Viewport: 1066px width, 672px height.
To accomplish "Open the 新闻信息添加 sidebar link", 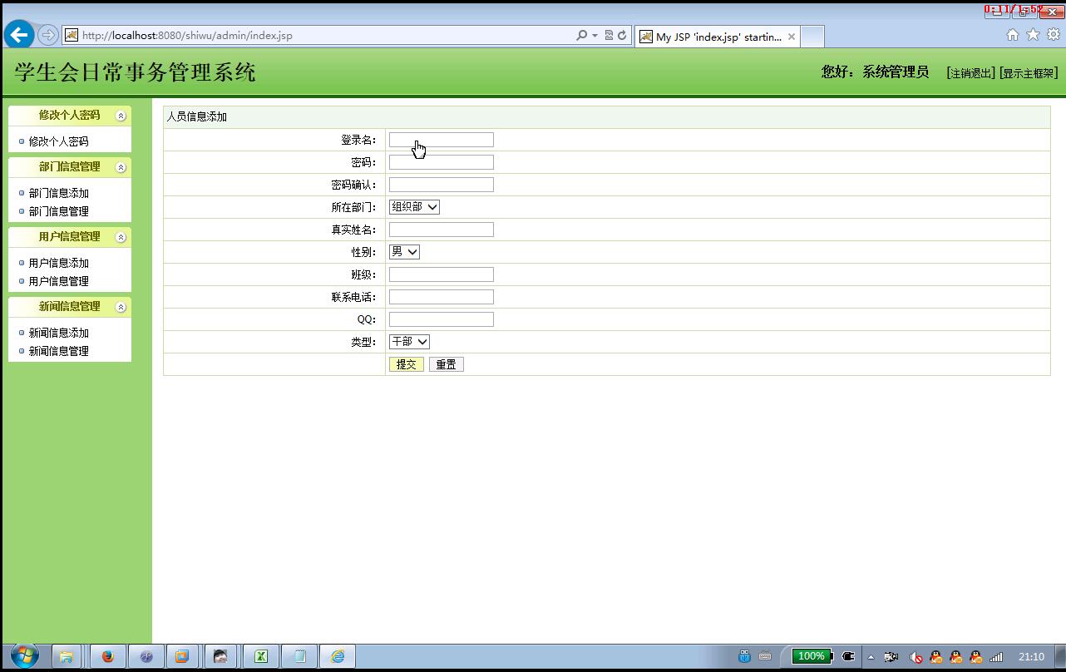I will 58,333.
